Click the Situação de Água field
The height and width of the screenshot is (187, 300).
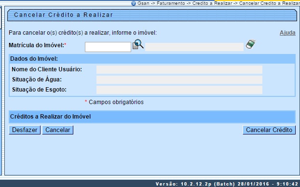tap(179, 80)
